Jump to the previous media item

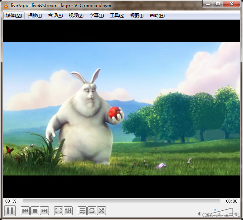pyautogui.click(x=25, y=211)
